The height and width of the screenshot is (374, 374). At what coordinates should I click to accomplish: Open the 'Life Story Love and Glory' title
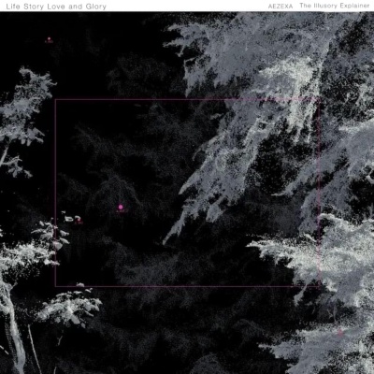56,7
